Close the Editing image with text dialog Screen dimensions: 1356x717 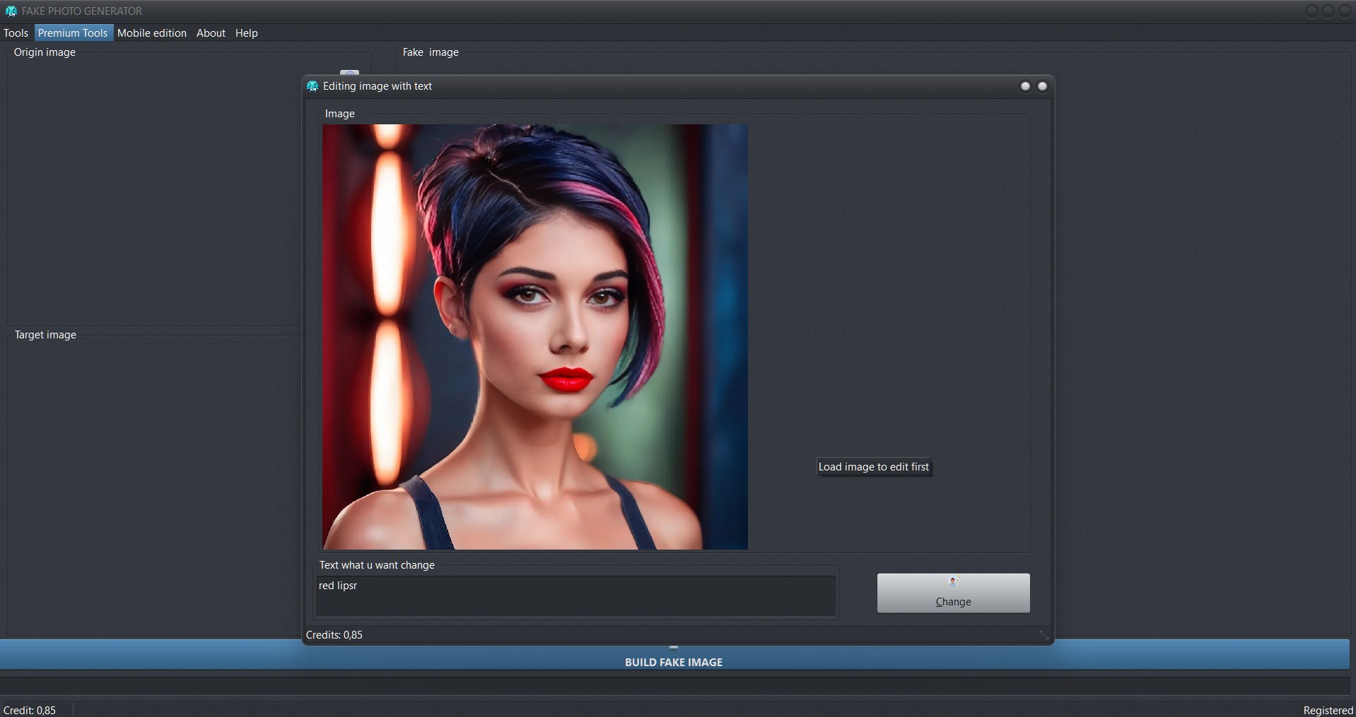[x=1042, y=86]
